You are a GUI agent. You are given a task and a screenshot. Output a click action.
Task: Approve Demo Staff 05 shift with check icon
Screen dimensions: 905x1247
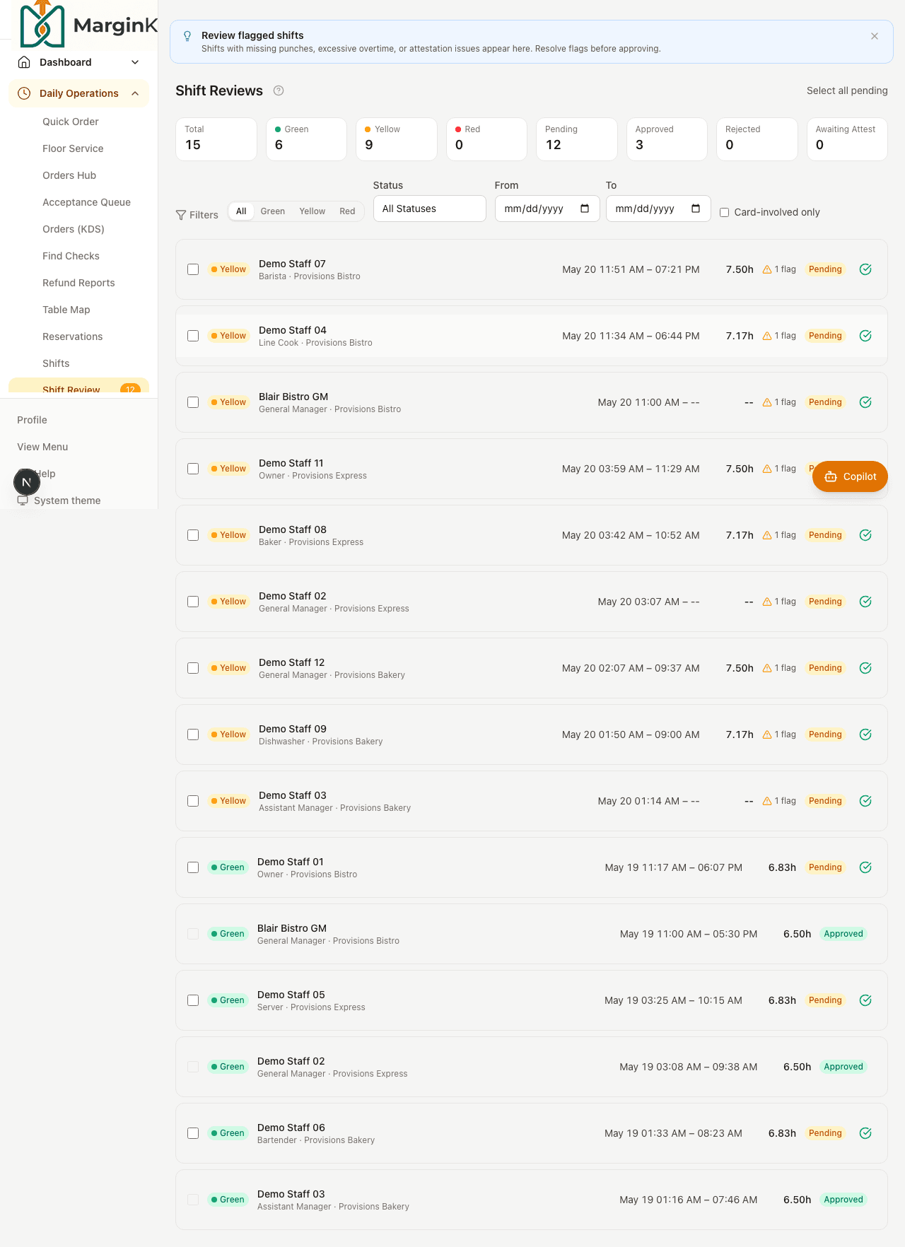(x=865, y=1000)
